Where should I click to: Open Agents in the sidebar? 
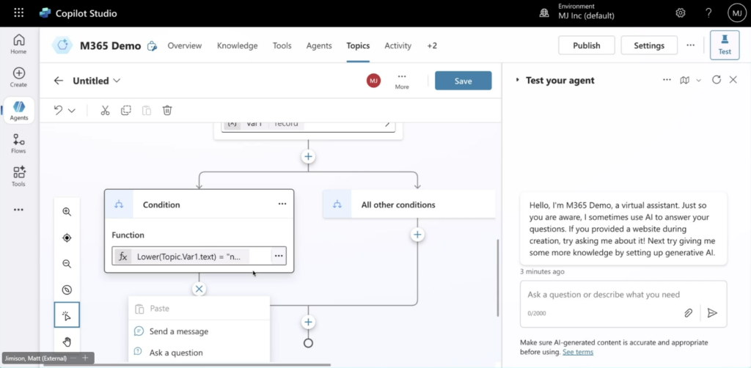(18, 111)
